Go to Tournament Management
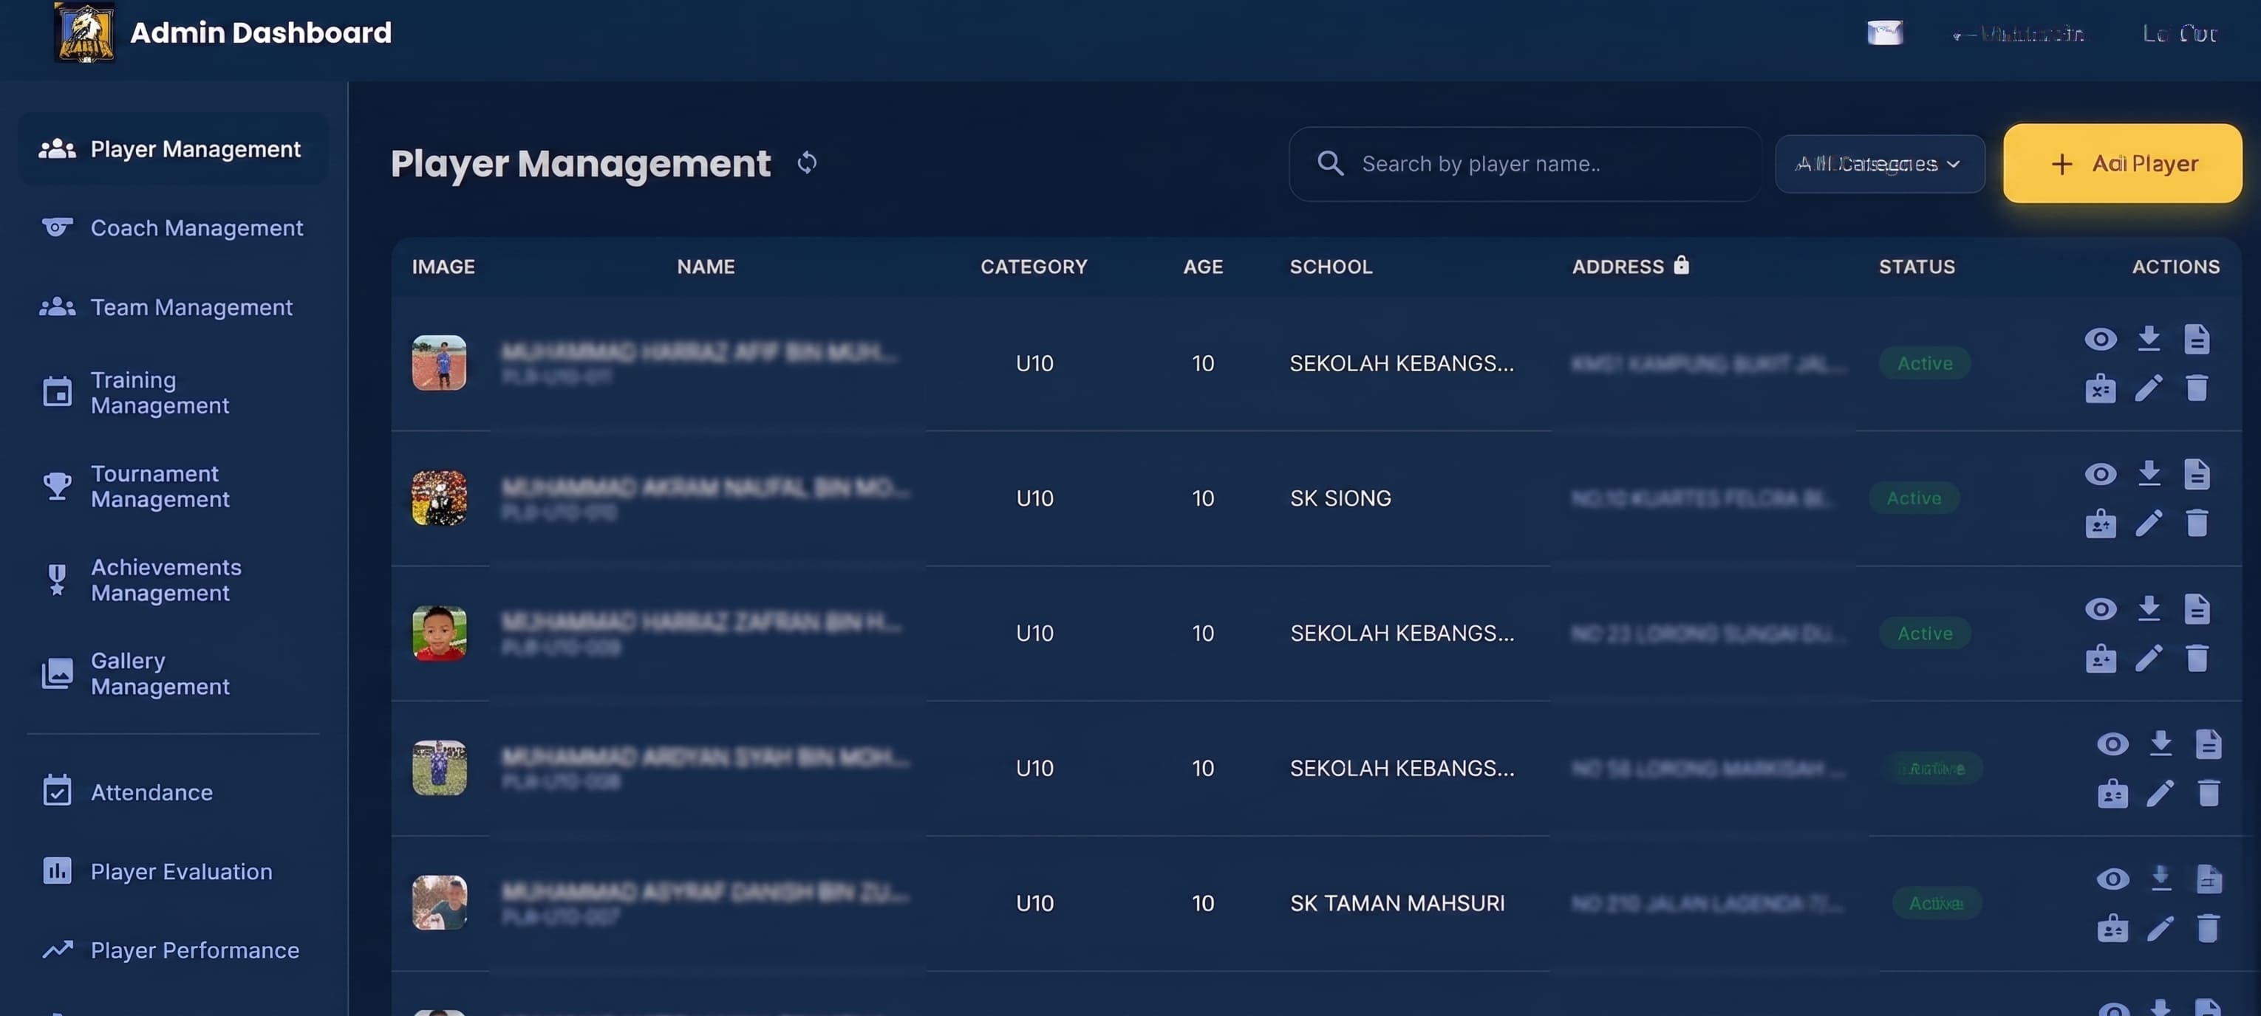Viewport: 2261px width, 1016px height. (x=173, y=486)
